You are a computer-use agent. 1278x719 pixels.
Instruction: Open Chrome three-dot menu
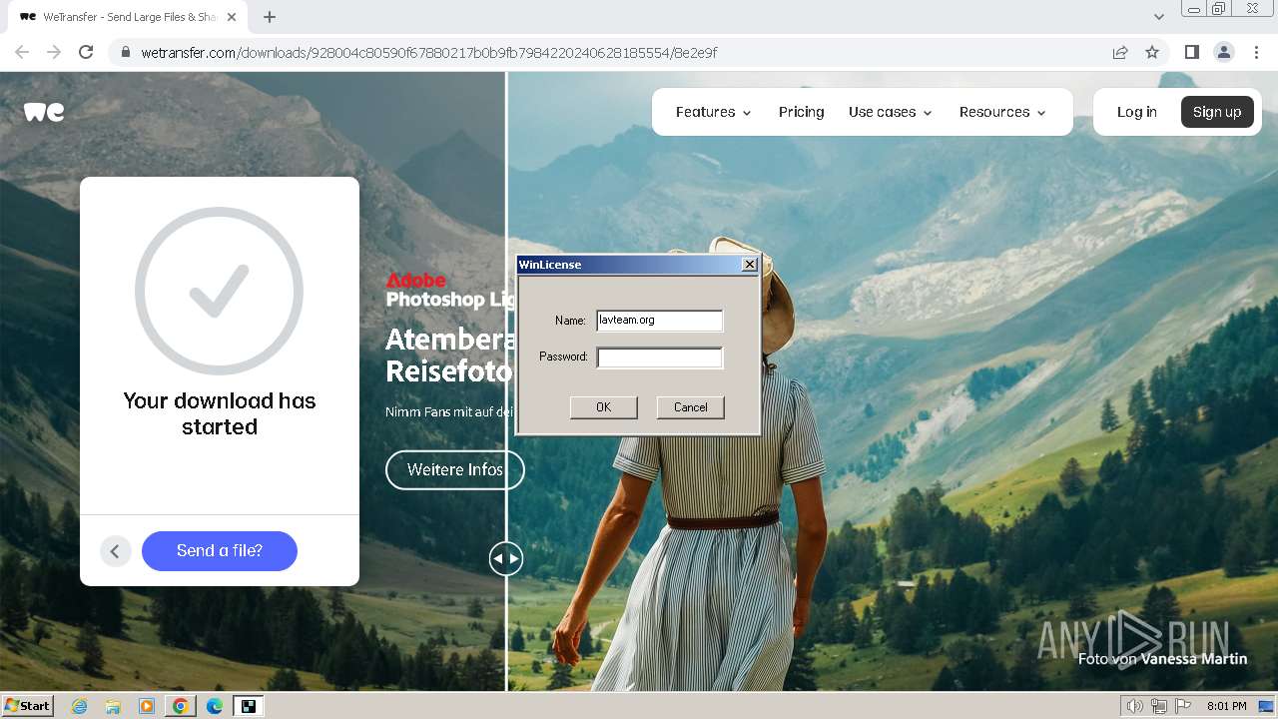(1256, 52)
